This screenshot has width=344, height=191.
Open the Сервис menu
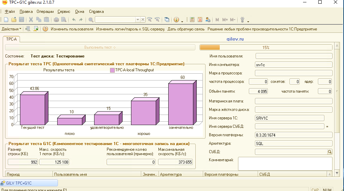point(64,11)
